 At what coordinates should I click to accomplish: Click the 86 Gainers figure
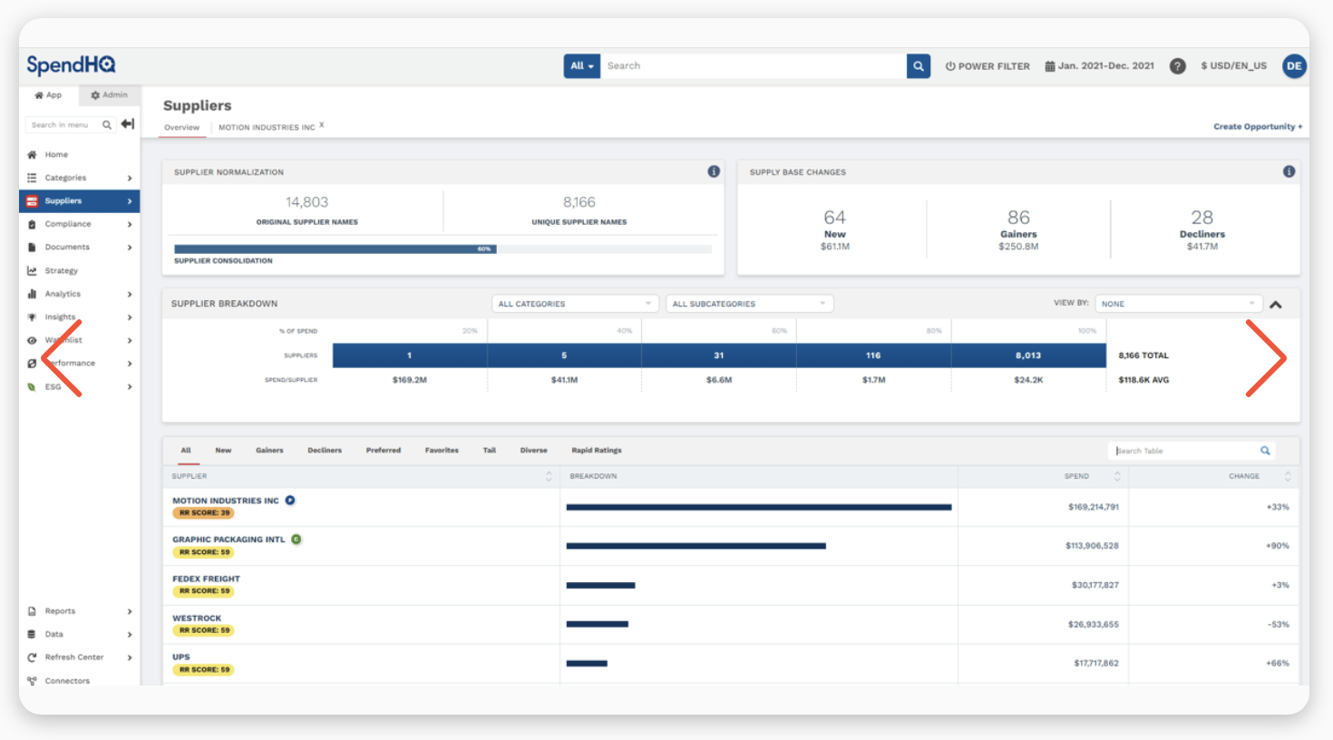coord(1018,218)
